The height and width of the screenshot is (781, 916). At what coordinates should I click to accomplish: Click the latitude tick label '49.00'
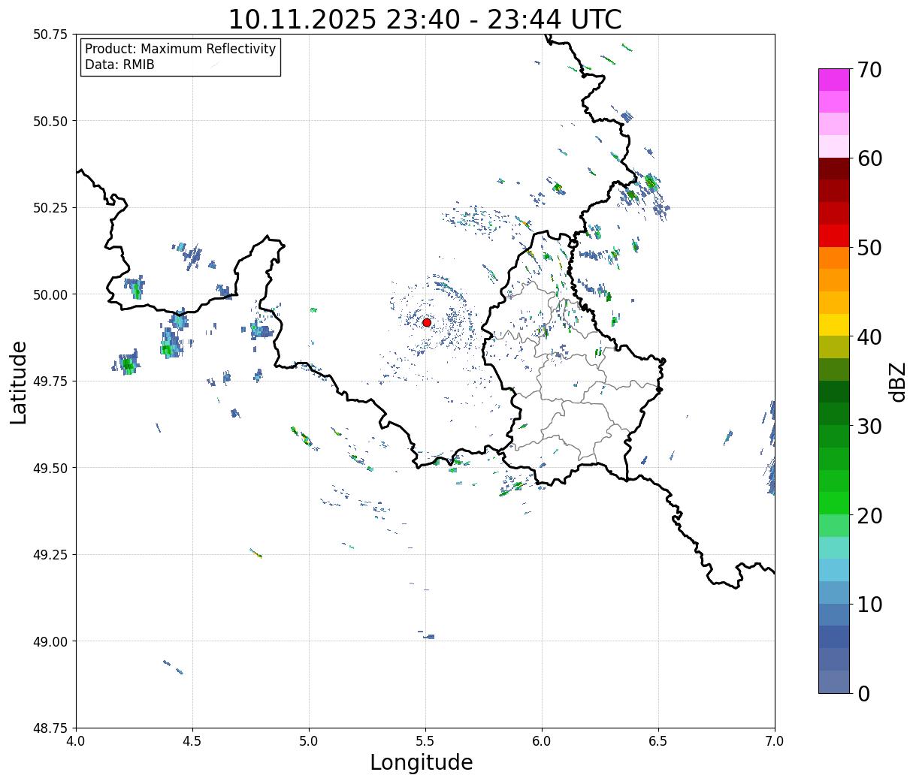[x=51, y=641]
